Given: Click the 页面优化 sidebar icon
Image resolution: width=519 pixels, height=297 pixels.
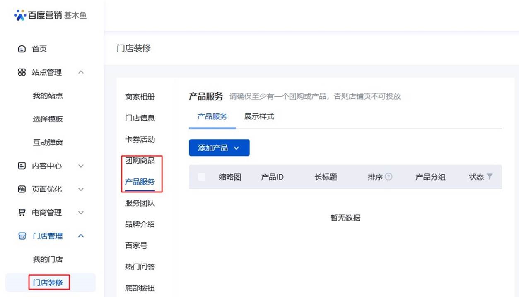Looking at the screenshot, I should coord(22,189).
